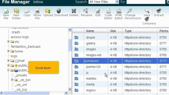Select the highlighted joomlanew row name

[91, 61]
